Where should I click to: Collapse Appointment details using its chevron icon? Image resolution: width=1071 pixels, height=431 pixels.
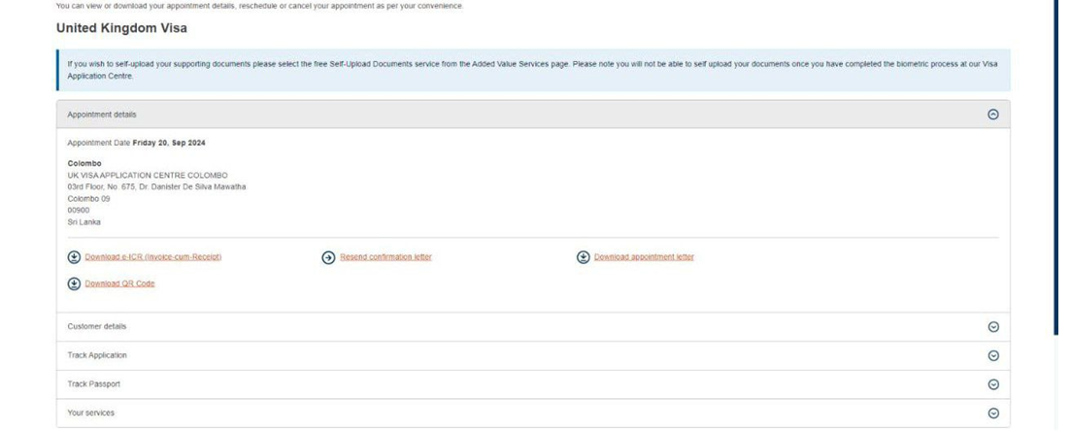tap(992, 115)
